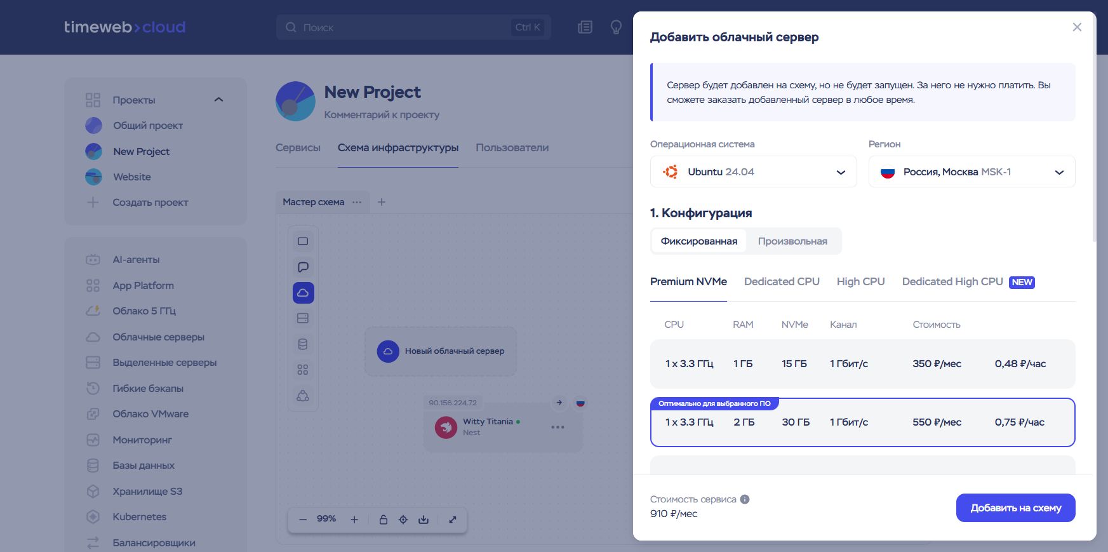Click the Добавить на схему button

click(x=1015, y=508)
